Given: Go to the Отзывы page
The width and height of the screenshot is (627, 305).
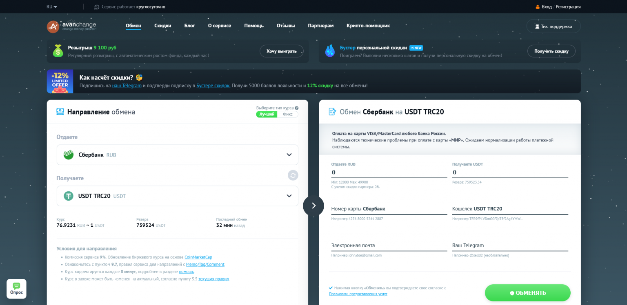Looking at the screenshot, I should coord(285,26).
